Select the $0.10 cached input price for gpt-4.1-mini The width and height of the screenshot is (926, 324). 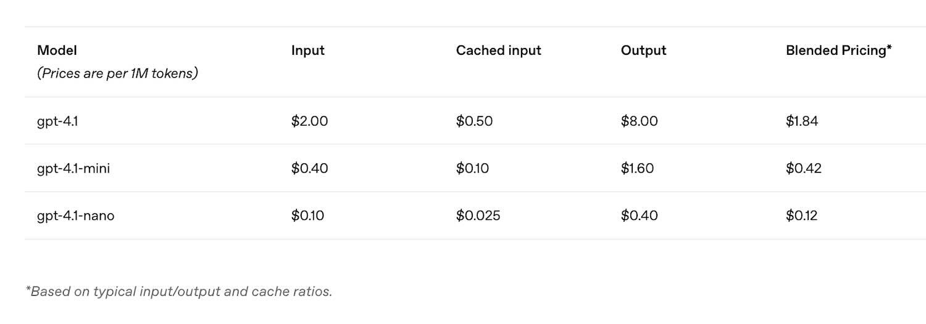[472, 168]
